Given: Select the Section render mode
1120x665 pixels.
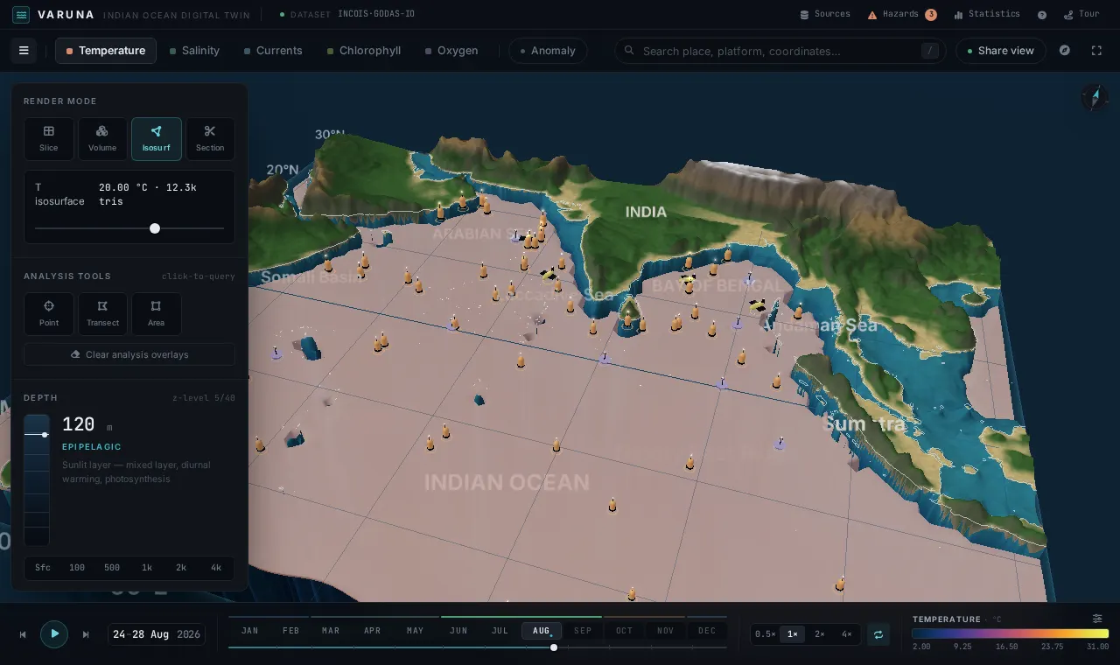Looking at the screenshot, I should point(210,139).
